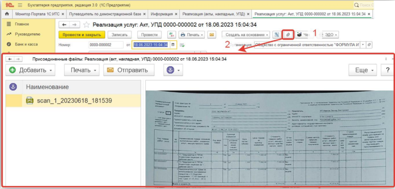The width and height of the screenshot is (395, 189).
Task: Open Банк и касса section
Action: point(26,44)
